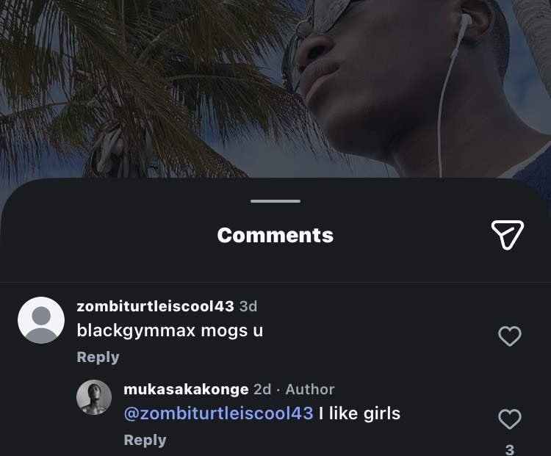Tap the 3d timestamp on first comment
551x456 pixels.
pos(248,306)
